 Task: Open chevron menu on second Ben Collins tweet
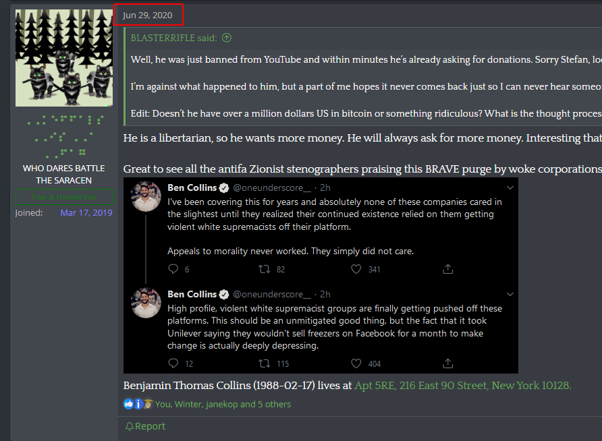(x=510, y=295)
